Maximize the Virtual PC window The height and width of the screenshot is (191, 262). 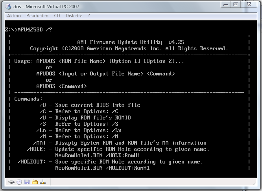tap(236, 5)
